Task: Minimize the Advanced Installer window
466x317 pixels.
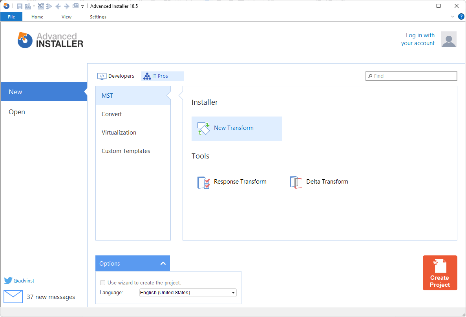Action: pyautogui.click(x=421, y=6)
